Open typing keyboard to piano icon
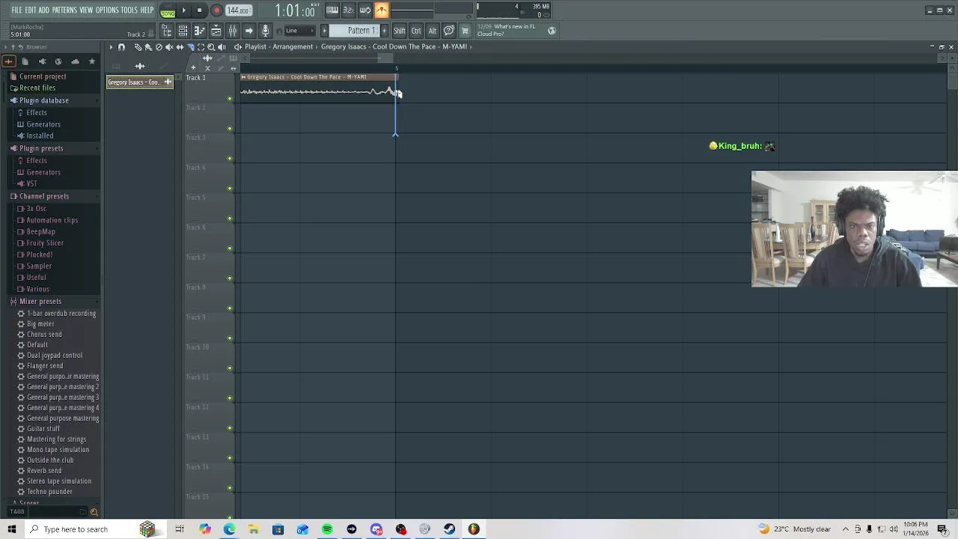Viewport: 958px width, 539px height. tap(332, 10)
